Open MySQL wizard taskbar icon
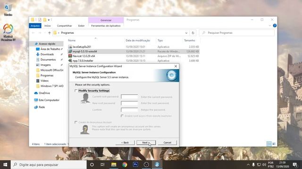The height and width of the screenshot is (169, 302). tap(157, 165)
